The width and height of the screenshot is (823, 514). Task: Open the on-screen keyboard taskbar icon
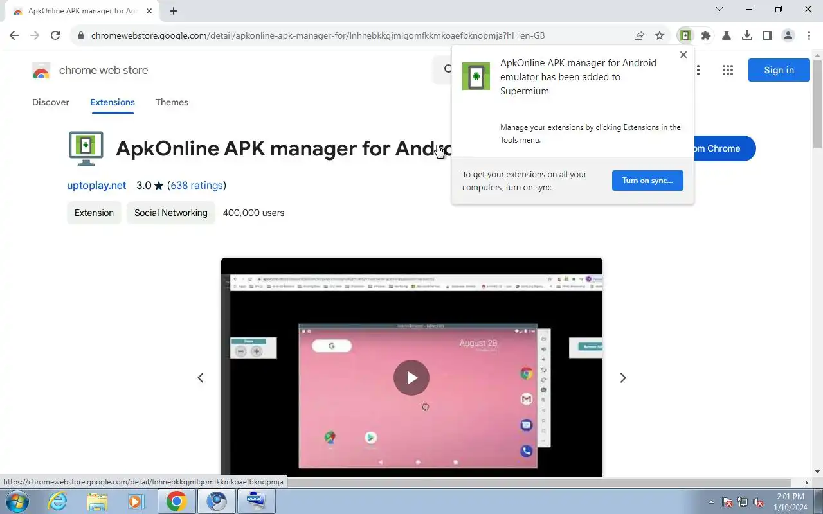256,501
